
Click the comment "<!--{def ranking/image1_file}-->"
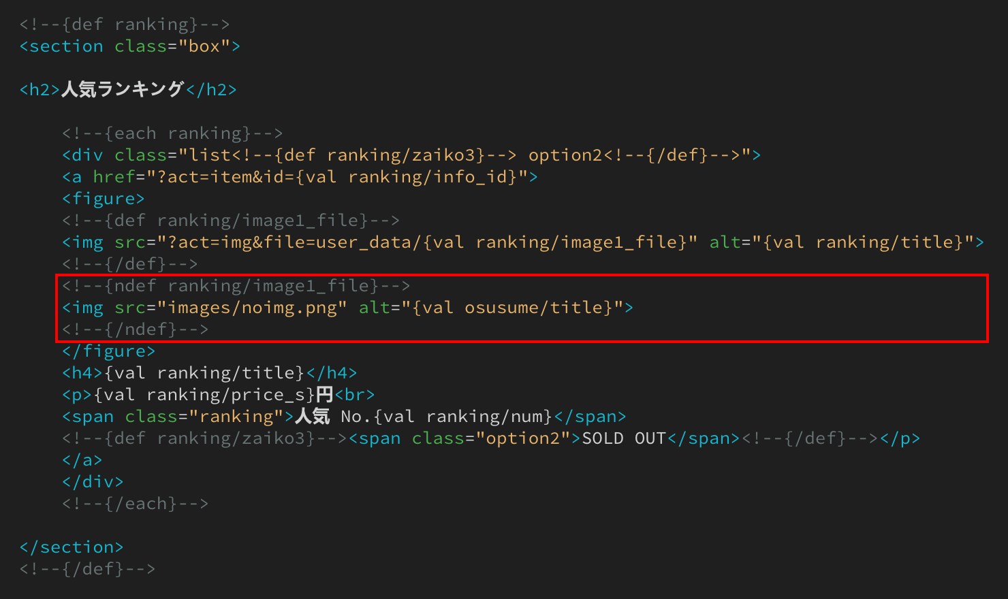click(231, 221)
